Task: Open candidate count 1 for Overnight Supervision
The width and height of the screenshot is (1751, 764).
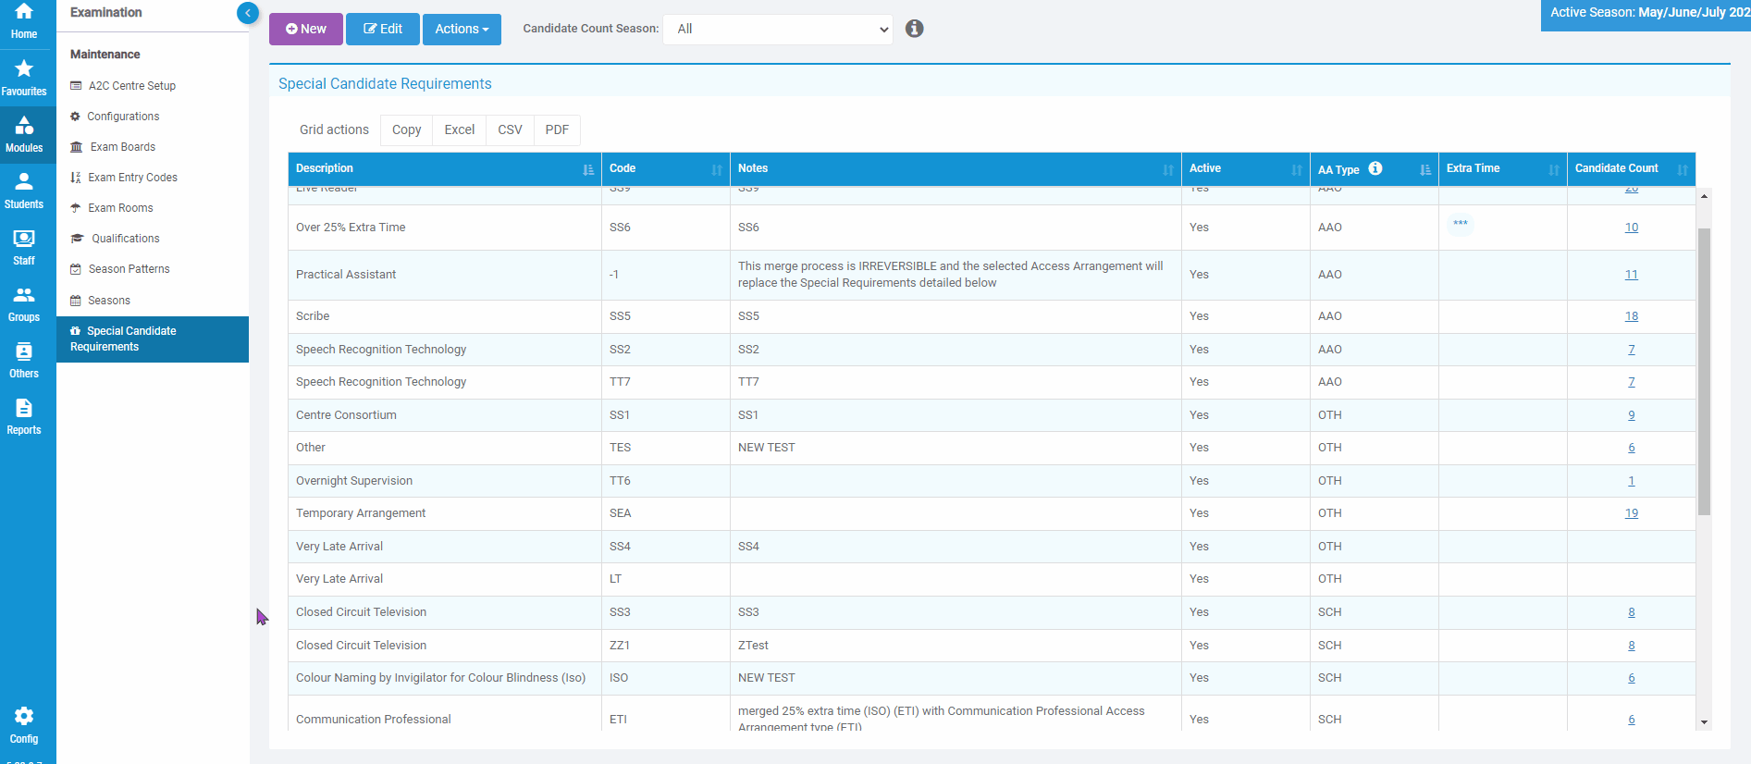Action: (x=1632, y=481)
